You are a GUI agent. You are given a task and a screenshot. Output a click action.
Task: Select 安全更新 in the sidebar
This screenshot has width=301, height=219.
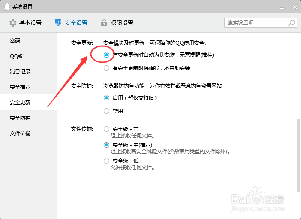click(x=28, y=102)
